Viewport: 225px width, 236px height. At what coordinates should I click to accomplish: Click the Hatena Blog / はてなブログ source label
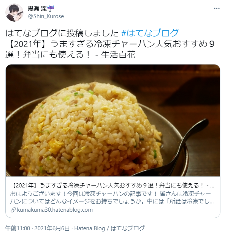pyautogui.click(x=109, y=228)
